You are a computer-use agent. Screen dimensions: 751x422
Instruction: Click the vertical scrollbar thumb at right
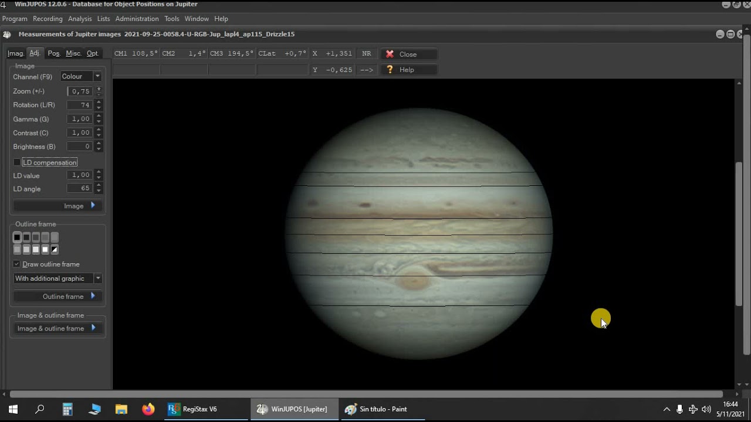coord(739,233)
